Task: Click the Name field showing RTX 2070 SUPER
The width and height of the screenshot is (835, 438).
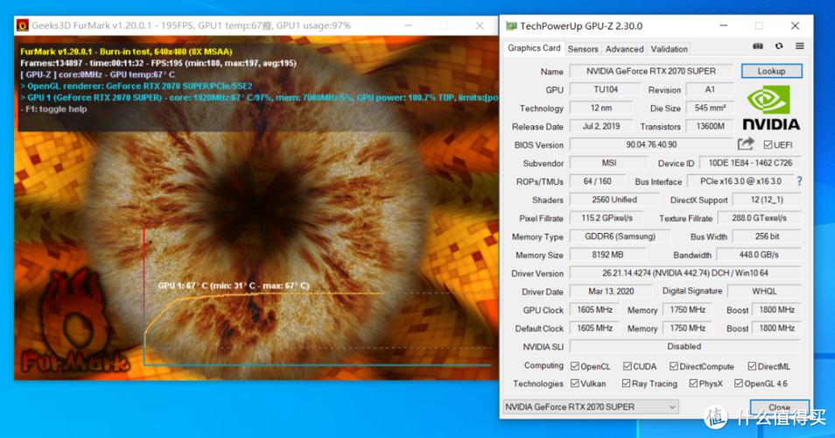Action: [650, 71]
